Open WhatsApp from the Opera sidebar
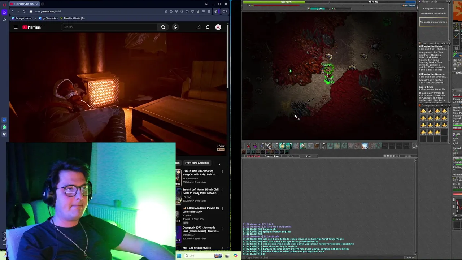This screenshot has width=462, height=260. click(x=4, y=127)
